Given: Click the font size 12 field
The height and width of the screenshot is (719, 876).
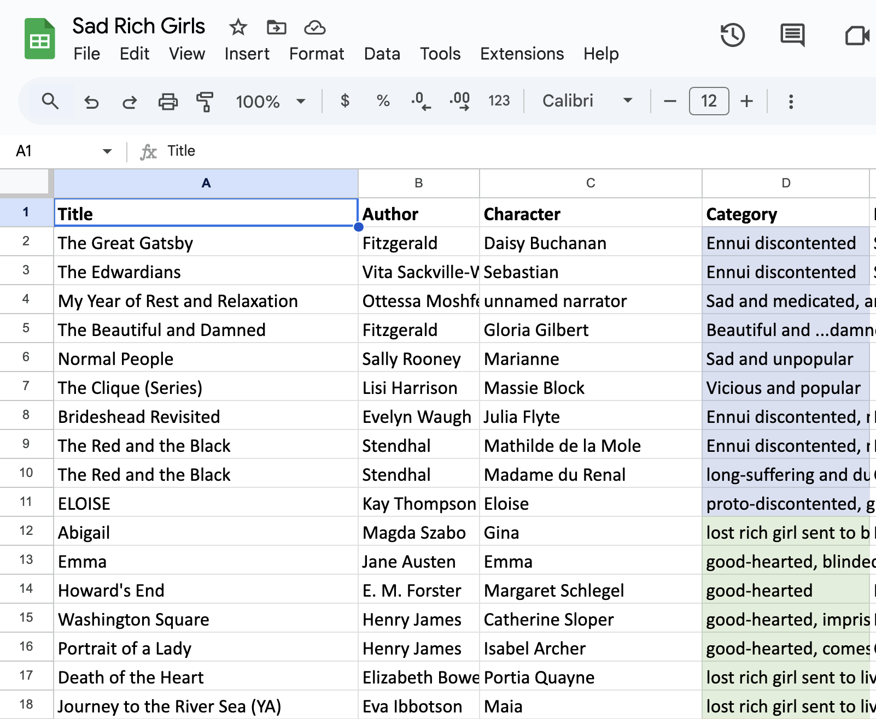Looking at the screenshot, I should point(709,101).
